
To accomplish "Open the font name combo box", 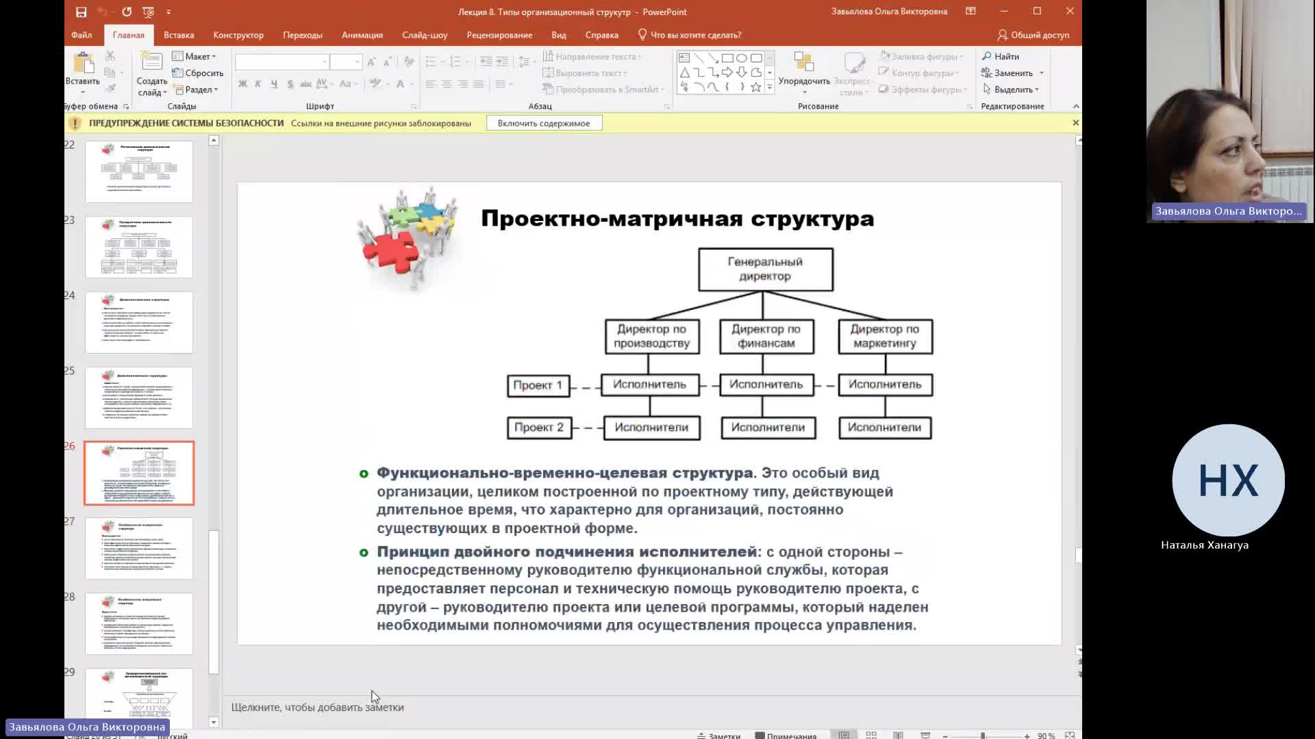I will (x=281, y=62).
